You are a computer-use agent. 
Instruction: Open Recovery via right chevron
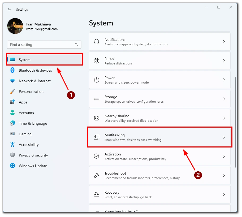[224, 194]
